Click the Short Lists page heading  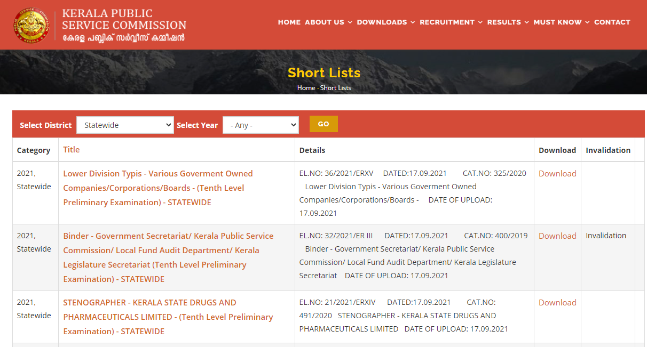pyautogui.click(x=324, y=73)
